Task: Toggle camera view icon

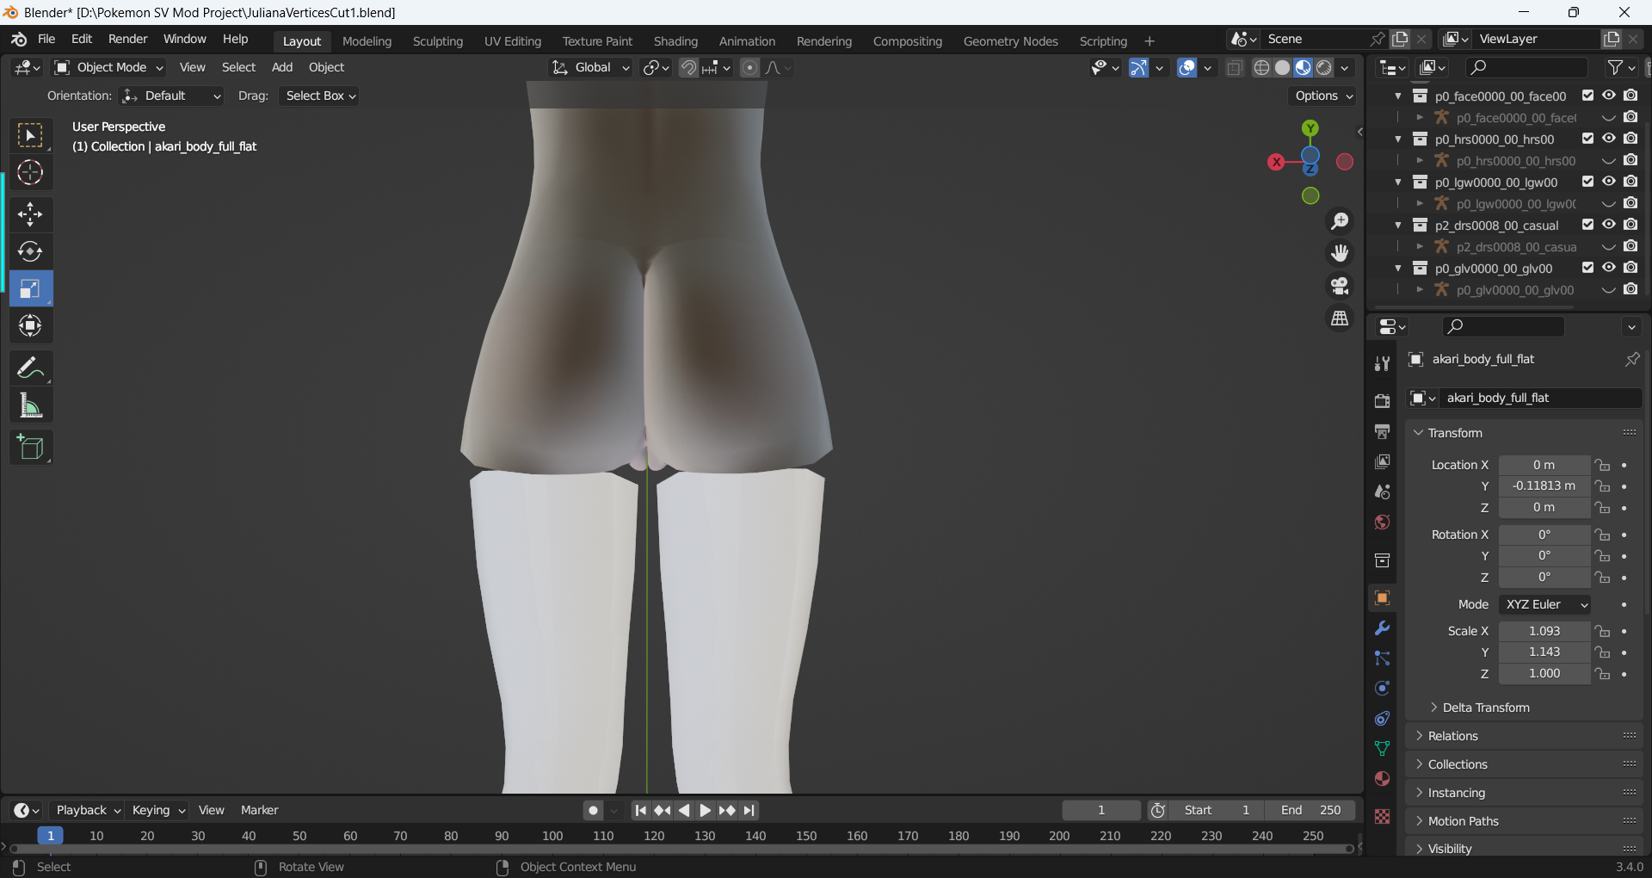Action: [1340, 286]
